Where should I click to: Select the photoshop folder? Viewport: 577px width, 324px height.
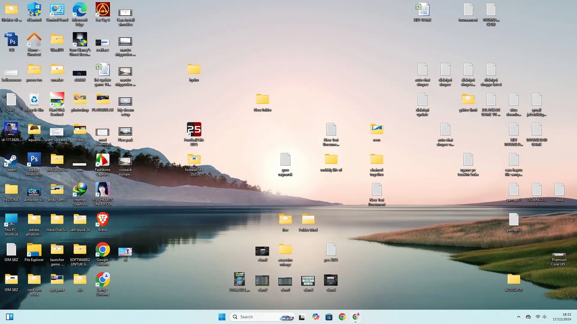(80, 102)
